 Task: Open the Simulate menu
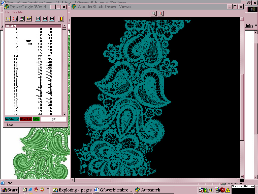pyautogui.click(x=17, y=12)
